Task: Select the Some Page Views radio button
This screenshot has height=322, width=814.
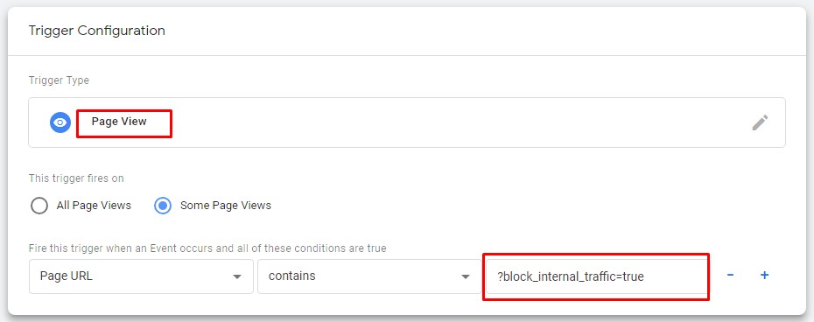Action: tap(163, 206)
